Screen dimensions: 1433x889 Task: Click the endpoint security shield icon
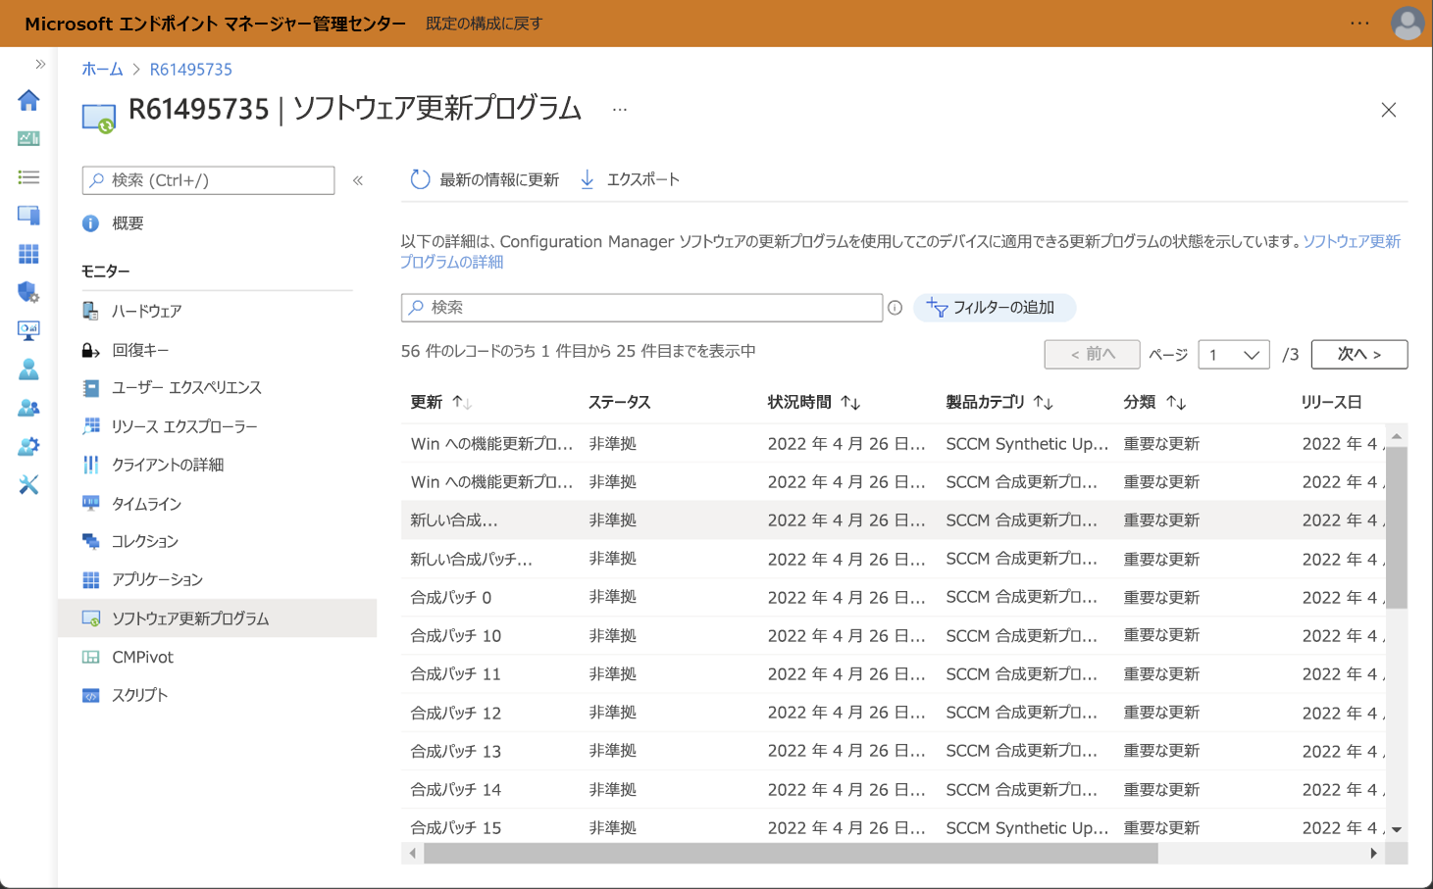pos(28,292)
